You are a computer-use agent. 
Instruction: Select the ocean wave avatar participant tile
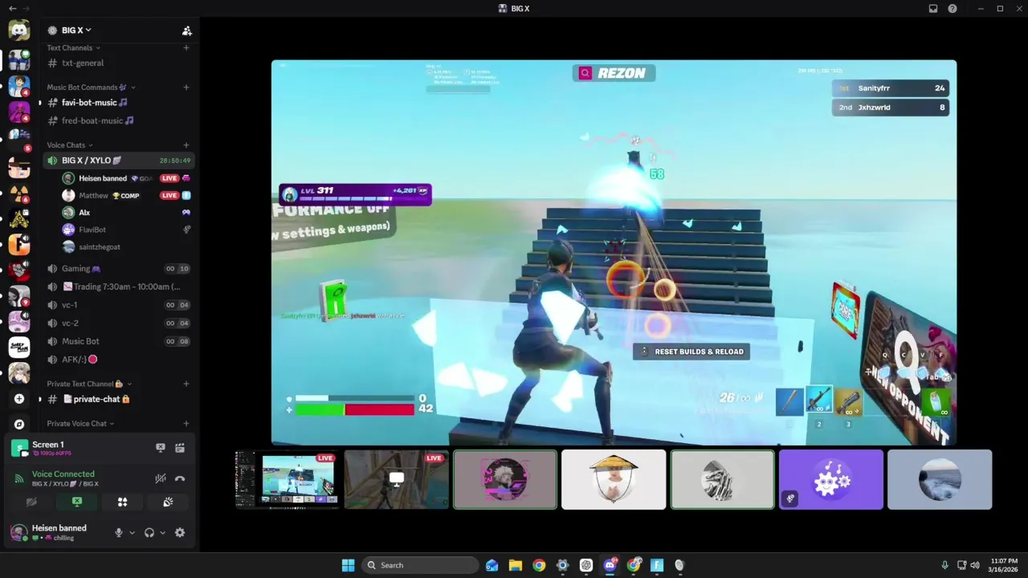(x=940, y=479)
